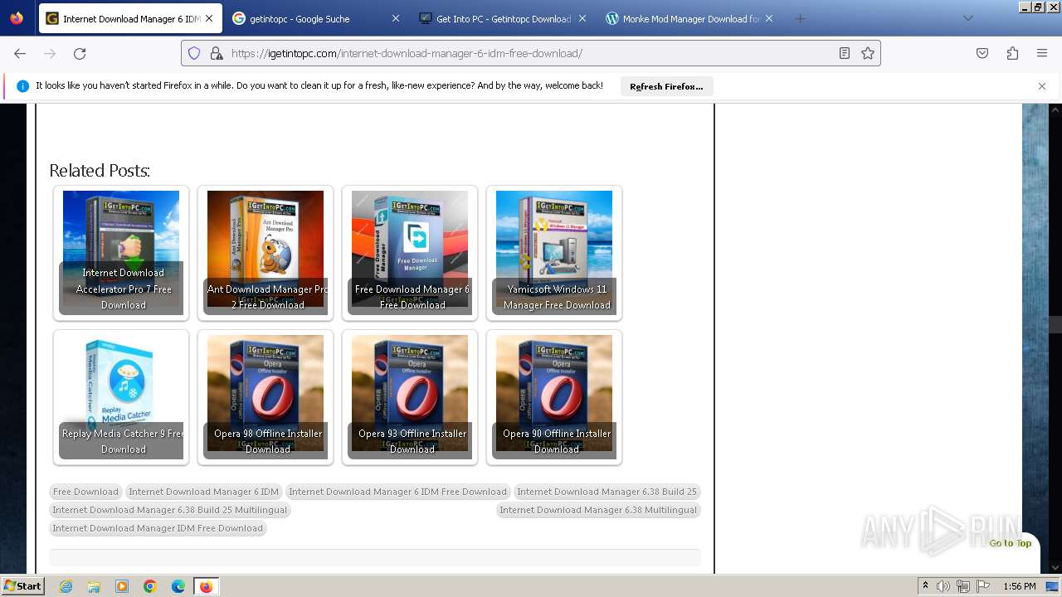Open the media player taskbar icon
Viewport: 1062px width, 597px height.
122,586
